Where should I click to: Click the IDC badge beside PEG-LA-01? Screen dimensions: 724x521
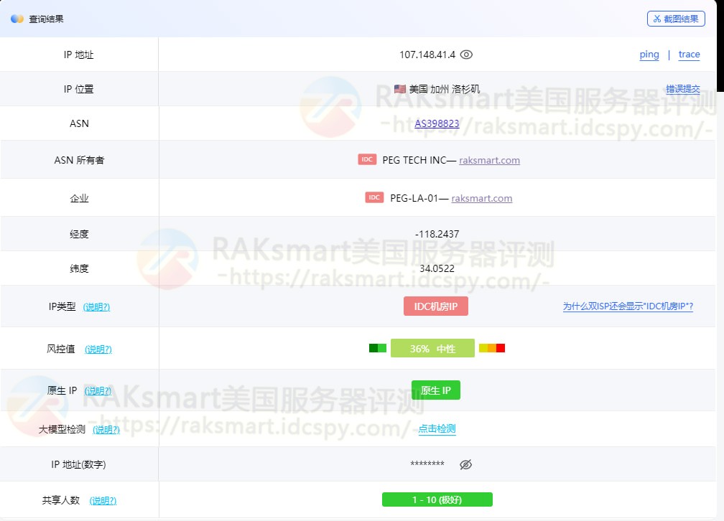click(374, 197)
